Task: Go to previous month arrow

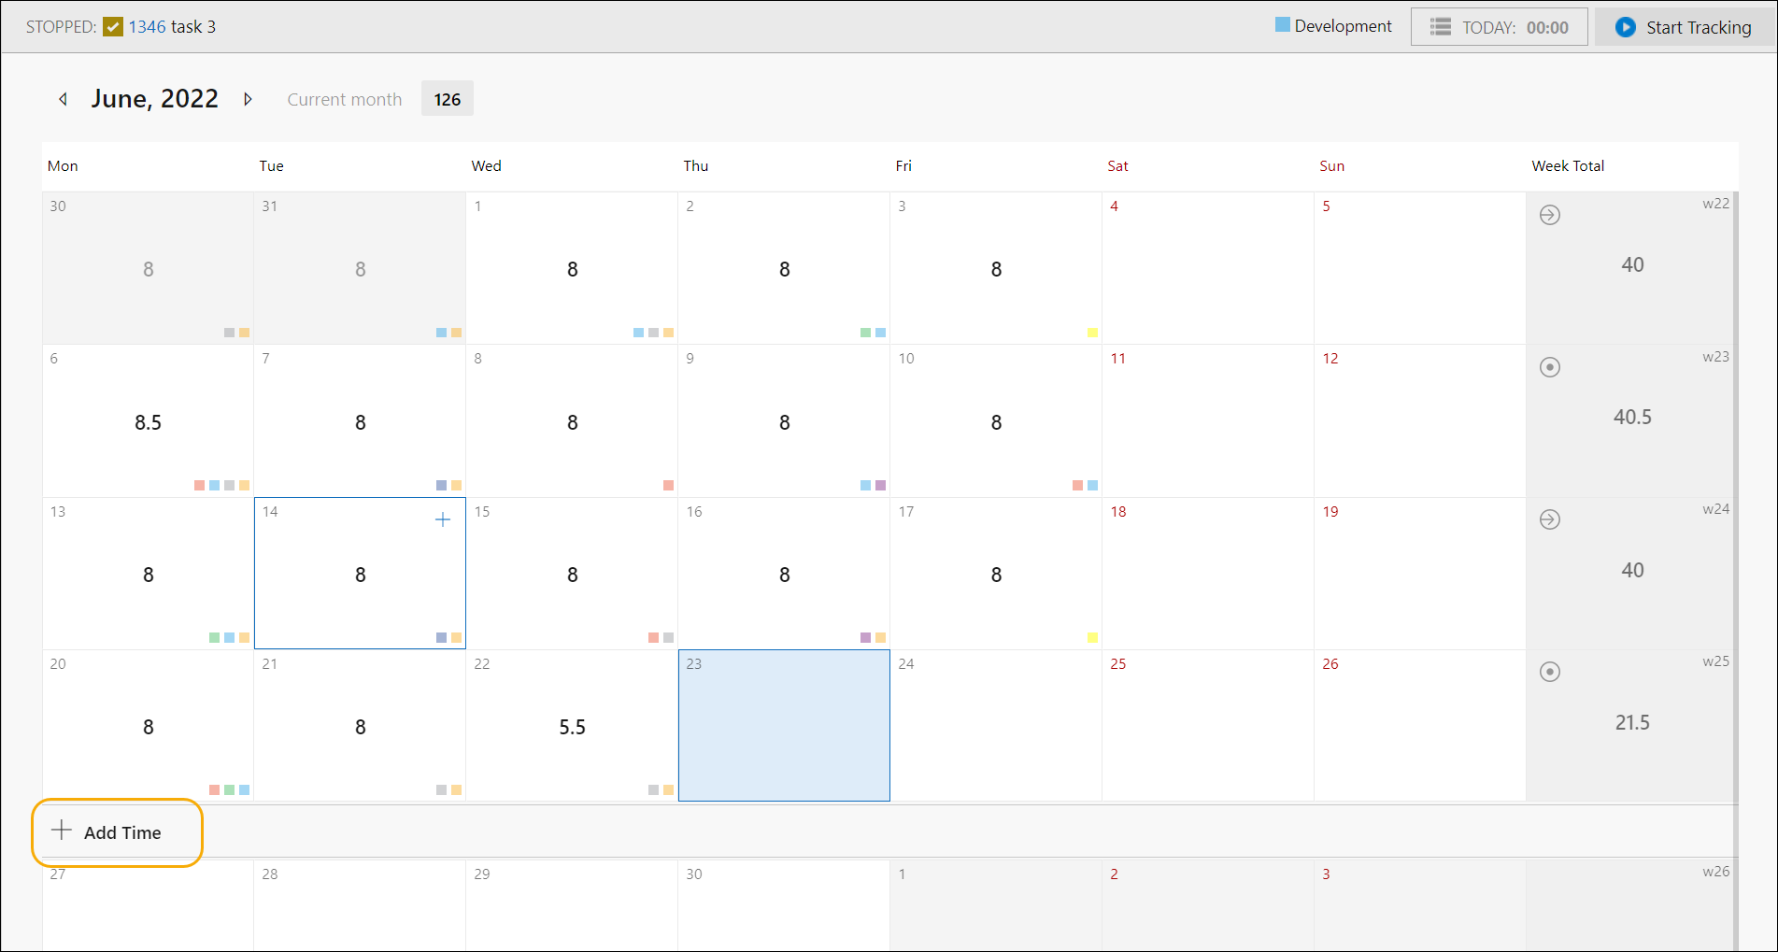Action: coord(63,99)
